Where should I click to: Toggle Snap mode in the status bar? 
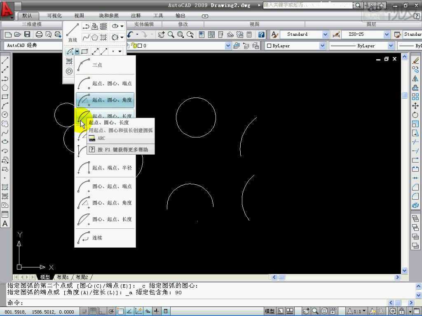point(84,311)
